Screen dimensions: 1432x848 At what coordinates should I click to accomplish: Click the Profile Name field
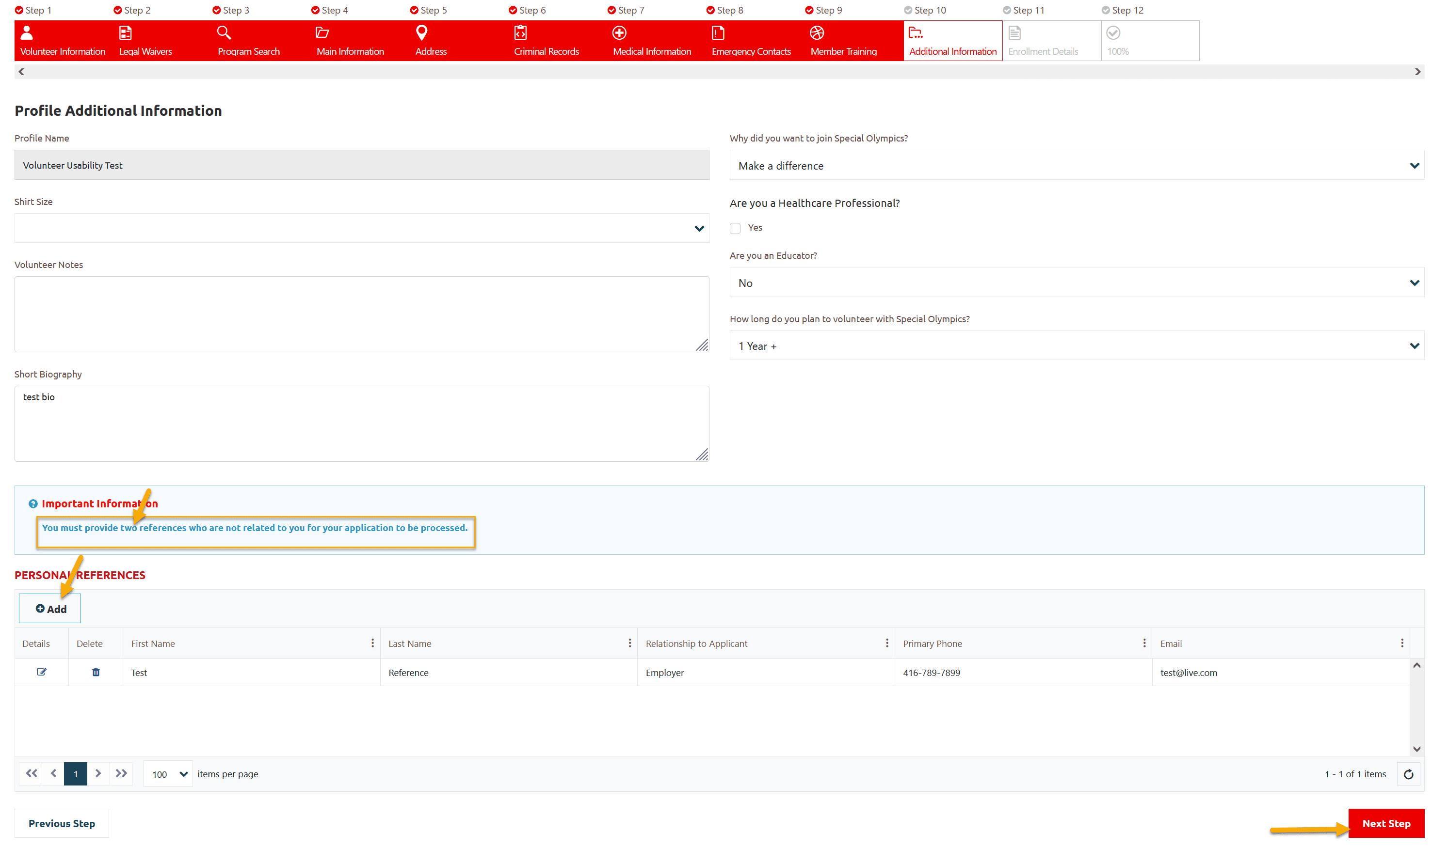(x=361, y=165)
